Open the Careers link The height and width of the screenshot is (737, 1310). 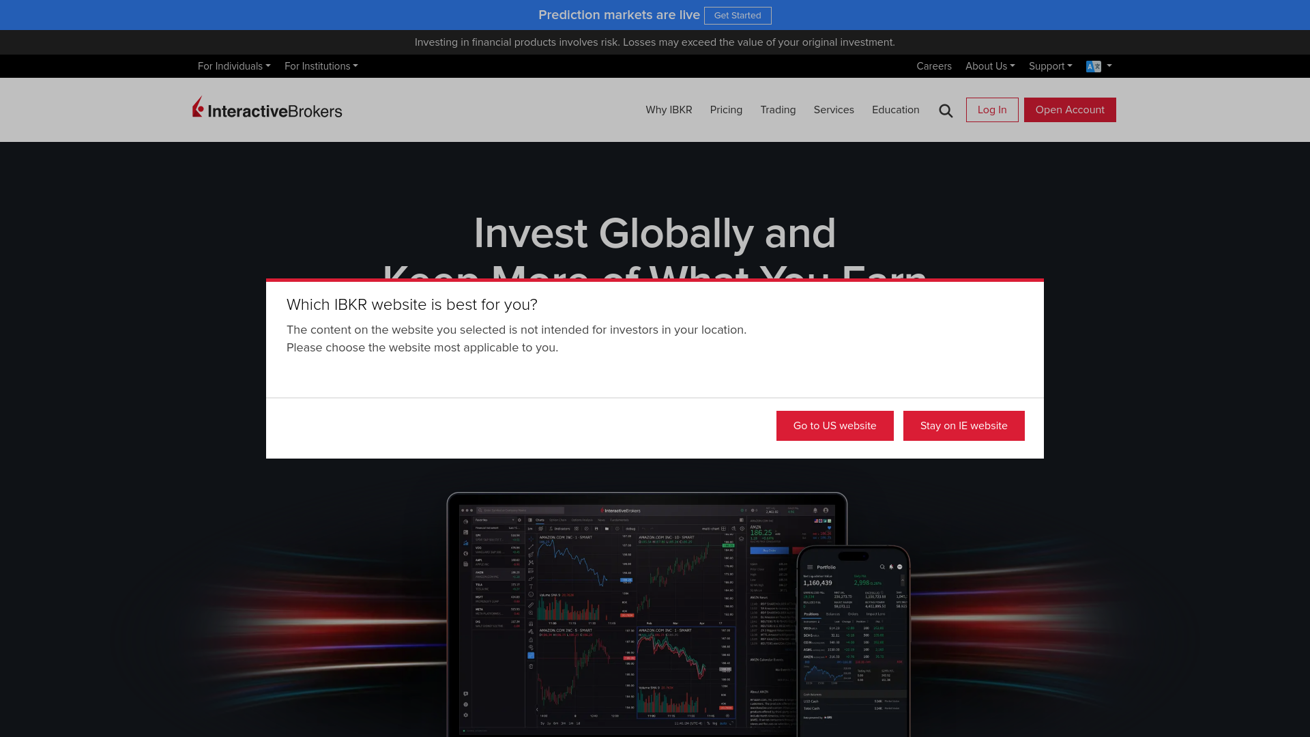pos(934,66)
